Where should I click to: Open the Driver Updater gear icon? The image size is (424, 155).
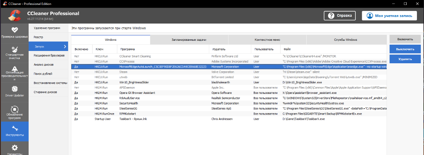[x=14, y=89]
